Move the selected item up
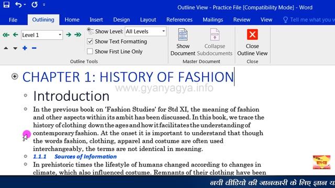 point(6,48)
